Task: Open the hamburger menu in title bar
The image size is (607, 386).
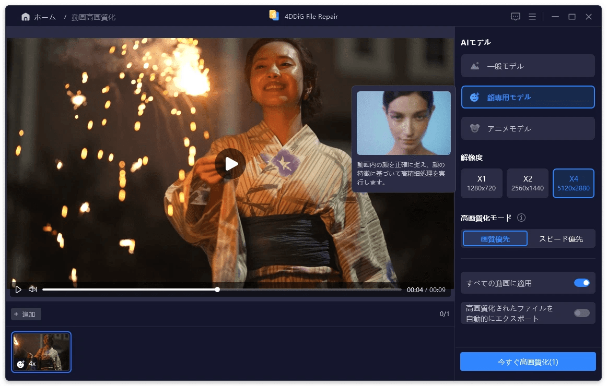Action: point(532,17)
